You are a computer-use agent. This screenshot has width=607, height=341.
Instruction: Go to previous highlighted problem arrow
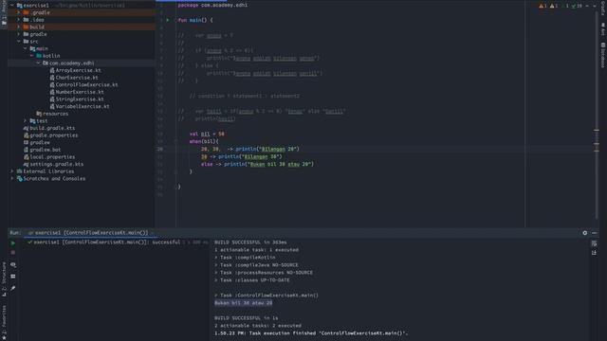coord(587,6)
